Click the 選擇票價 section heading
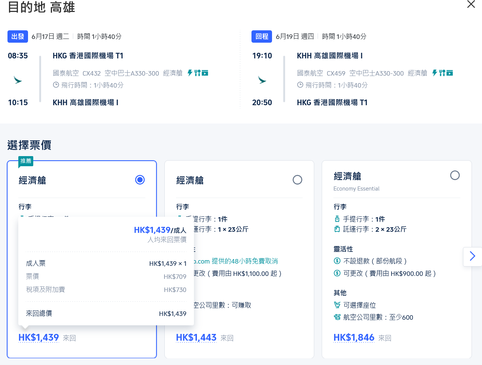 pyautogui.click(x=29, y=145)
